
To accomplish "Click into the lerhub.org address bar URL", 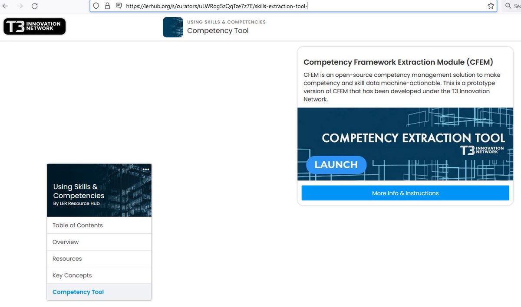I will pyautogui.click(x=217, y=6).
